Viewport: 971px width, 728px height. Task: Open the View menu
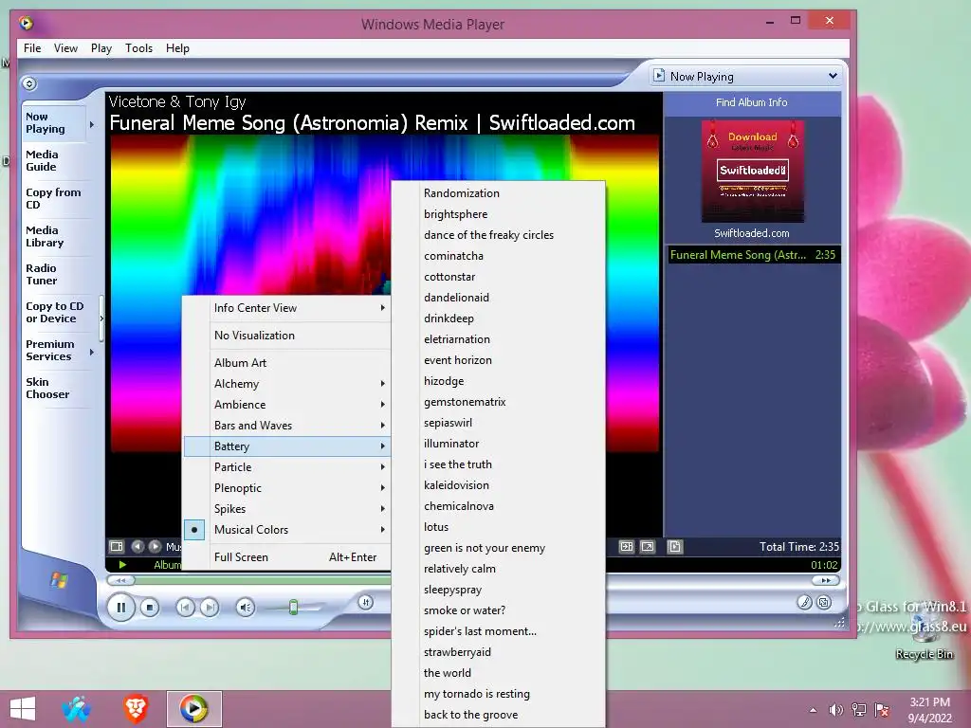tap(65, 48)
